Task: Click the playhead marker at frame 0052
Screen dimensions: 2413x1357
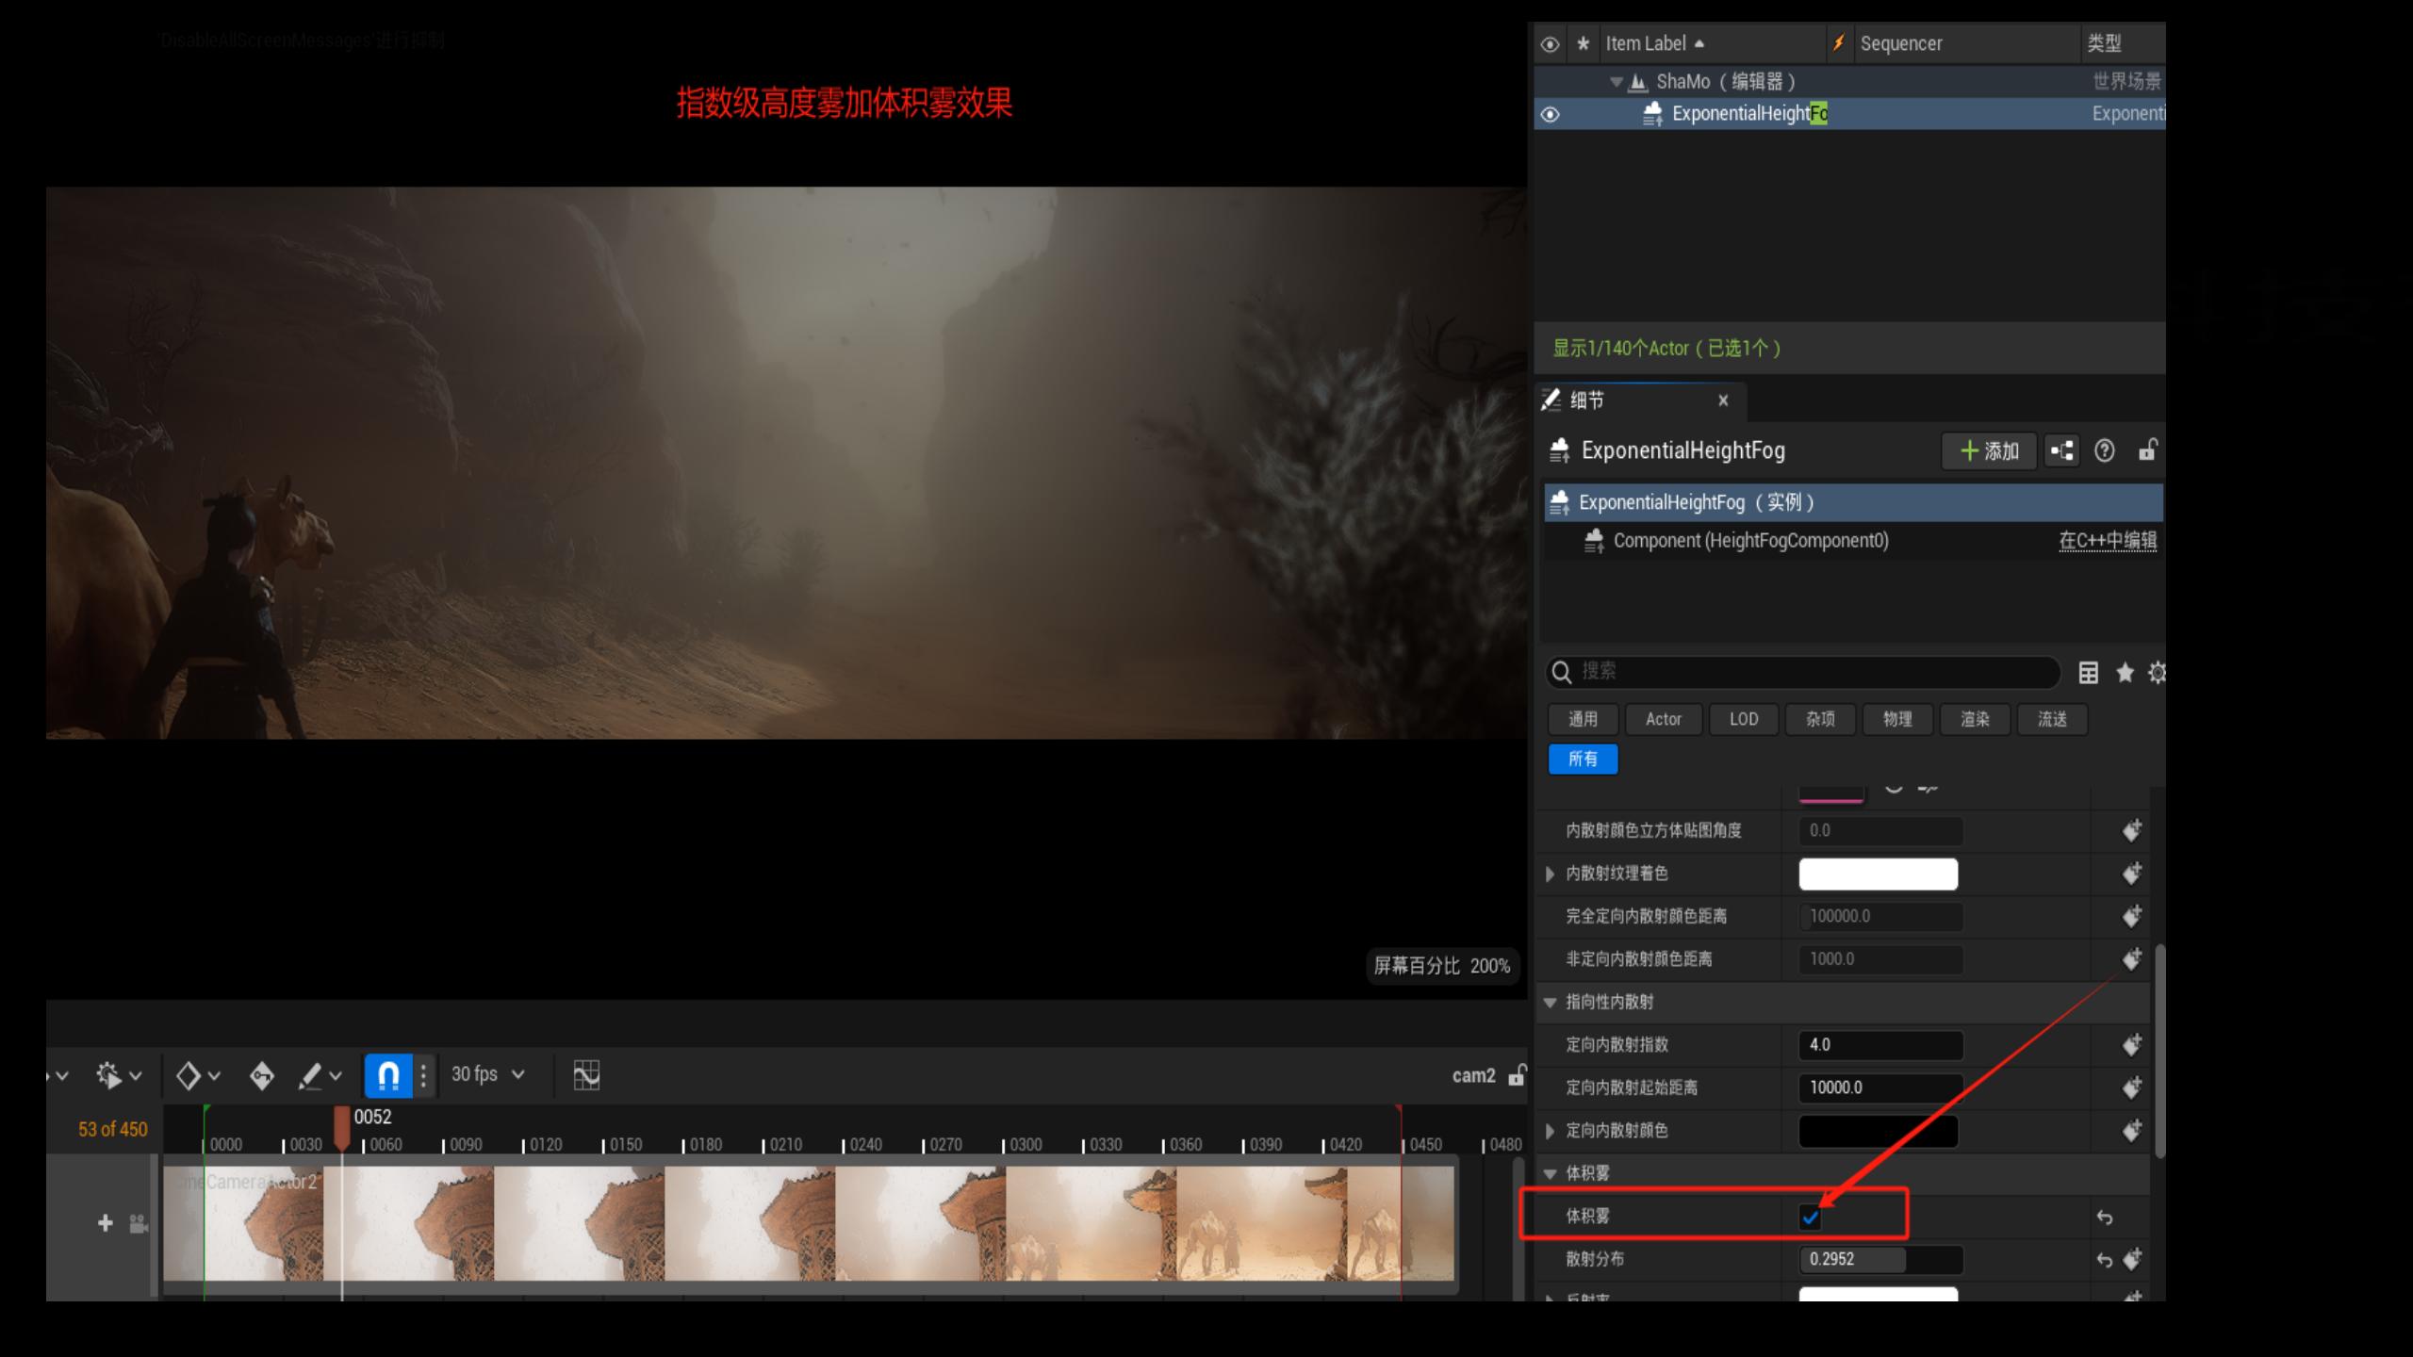Action: (x=342, y=1128)
